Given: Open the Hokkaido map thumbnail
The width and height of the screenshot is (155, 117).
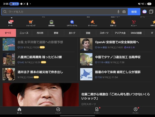Looking at the screenshot, I should pos(86,74).
